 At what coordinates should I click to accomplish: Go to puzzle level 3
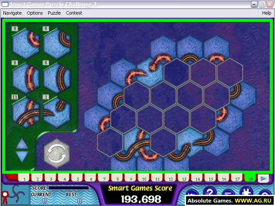point(51,179)
